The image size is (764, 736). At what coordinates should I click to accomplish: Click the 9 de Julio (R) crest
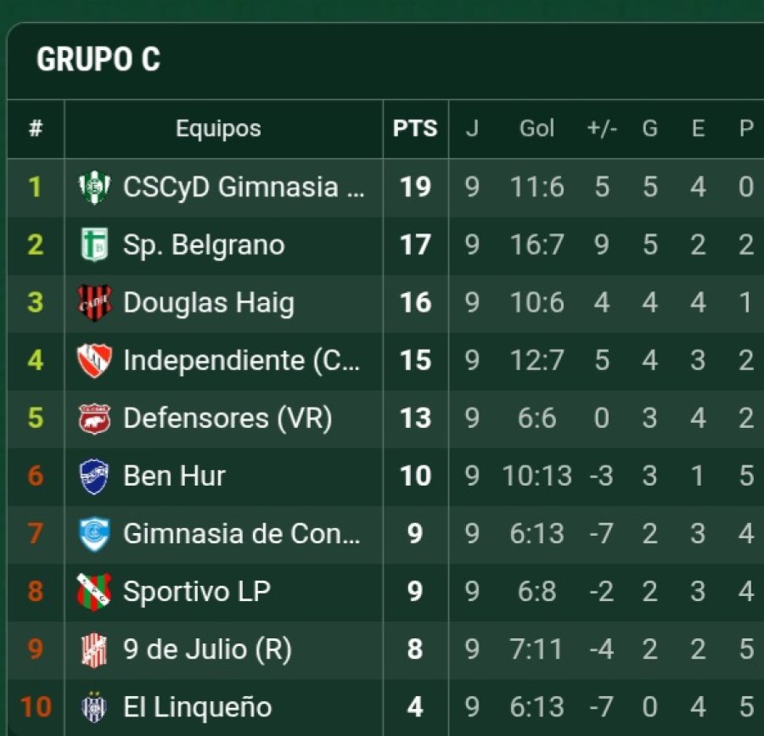[94, 649]
